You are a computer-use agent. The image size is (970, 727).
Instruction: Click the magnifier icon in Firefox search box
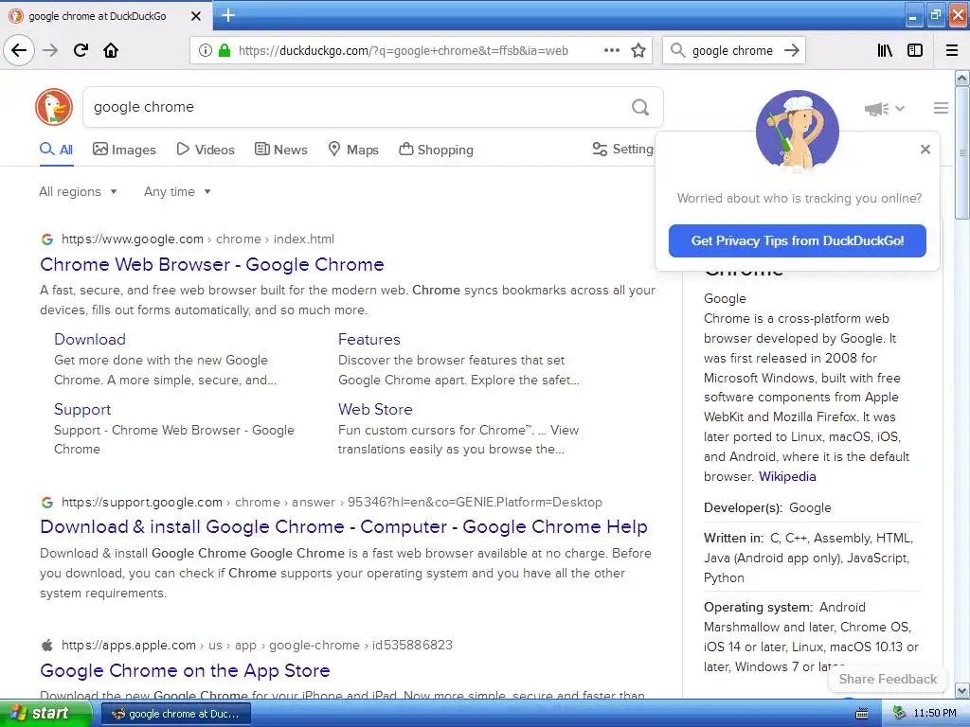click(x=677, y=50)
